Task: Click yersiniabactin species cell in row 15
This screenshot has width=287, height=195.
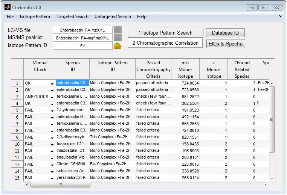Action: click(x=73, y=177)
